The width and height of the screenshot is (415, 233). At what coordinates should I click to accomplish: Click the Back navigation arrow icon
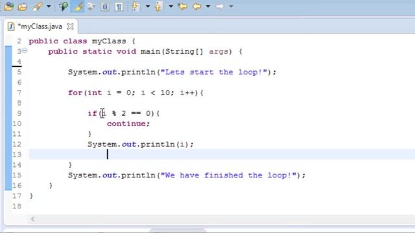click(197, 6)
